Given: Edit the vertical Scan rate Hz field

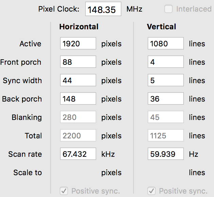Looking at the screenshot, I should coord(166,154).
